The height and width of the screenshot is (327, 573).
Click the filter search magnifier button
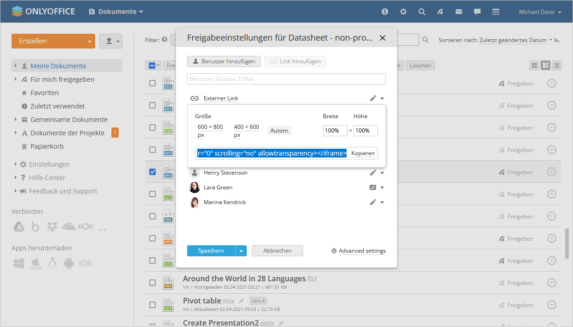426,40
